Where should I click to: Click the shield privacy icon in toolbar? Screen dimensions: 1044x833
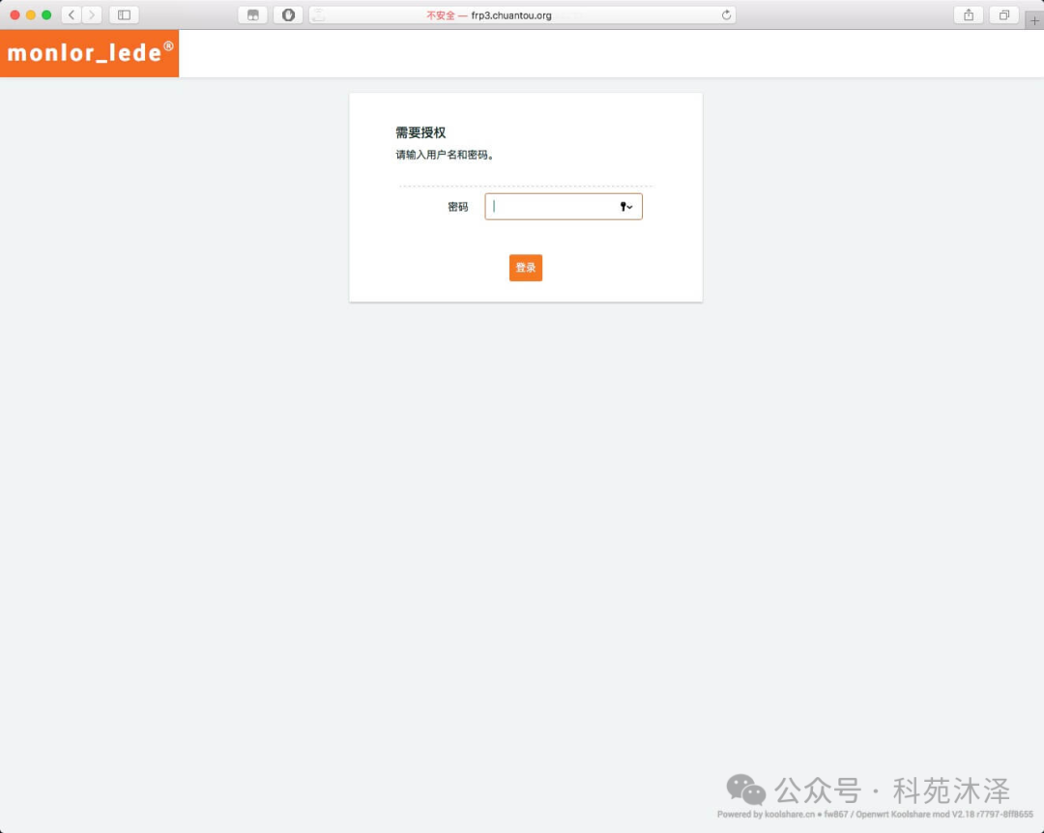287,15
